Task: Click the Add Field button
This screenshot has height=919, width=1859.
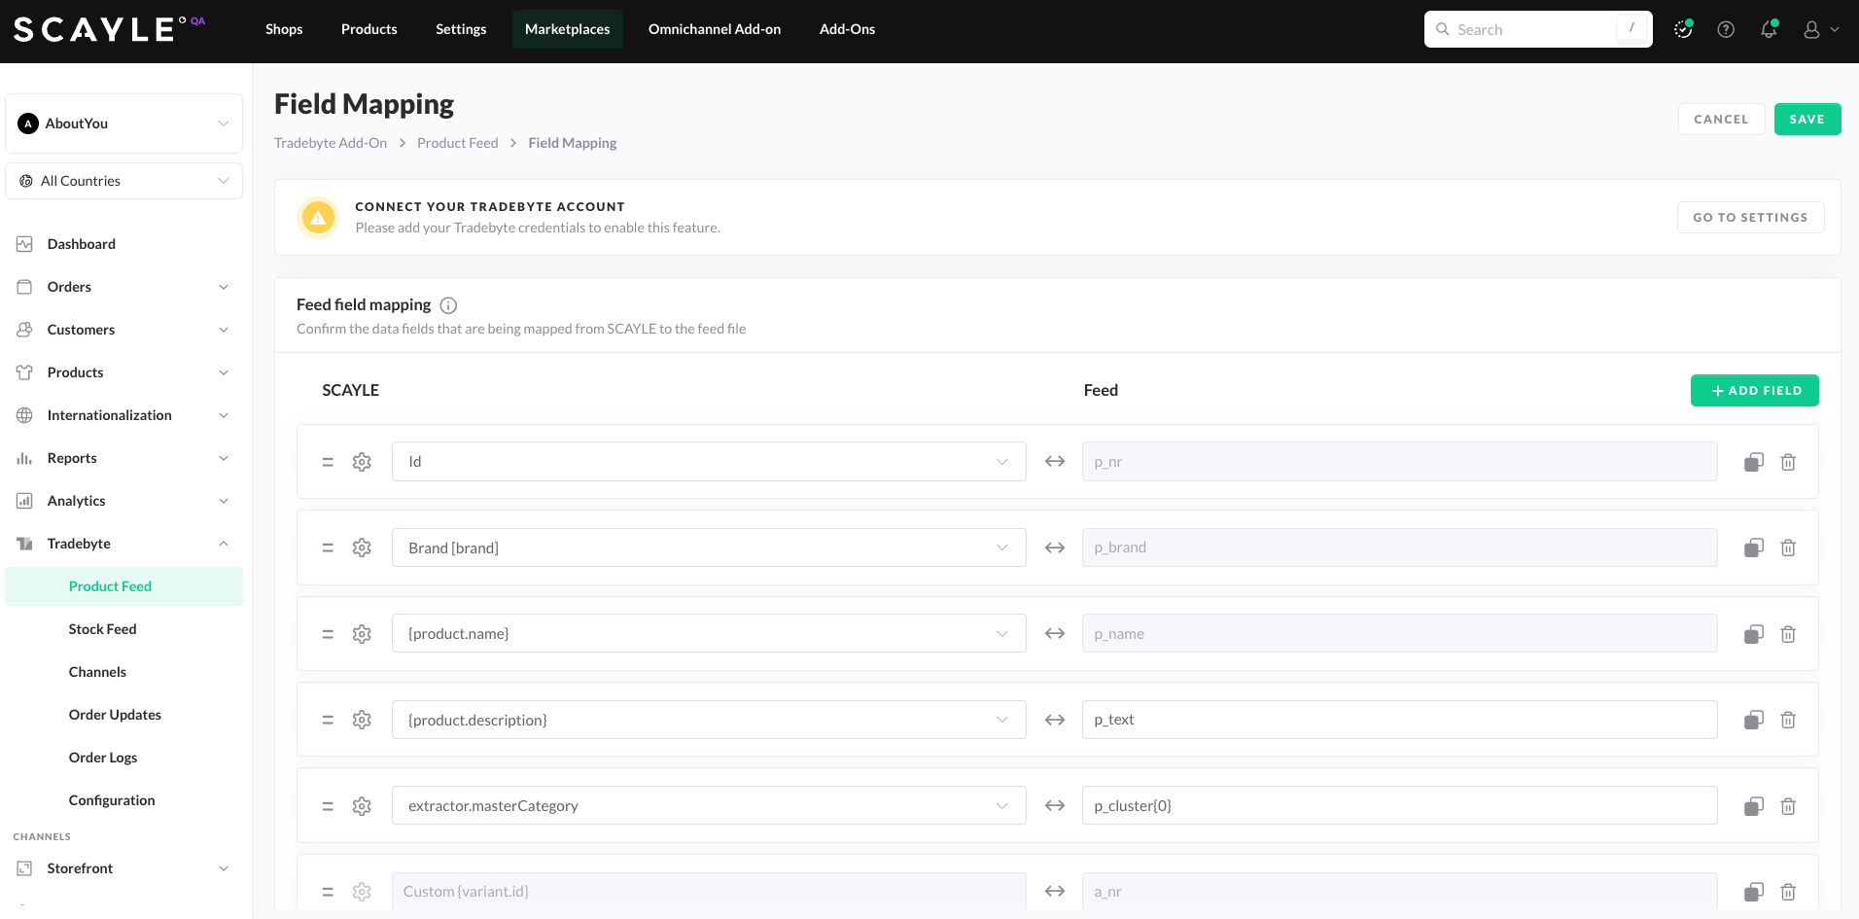Action: (x=1754, y=391)
